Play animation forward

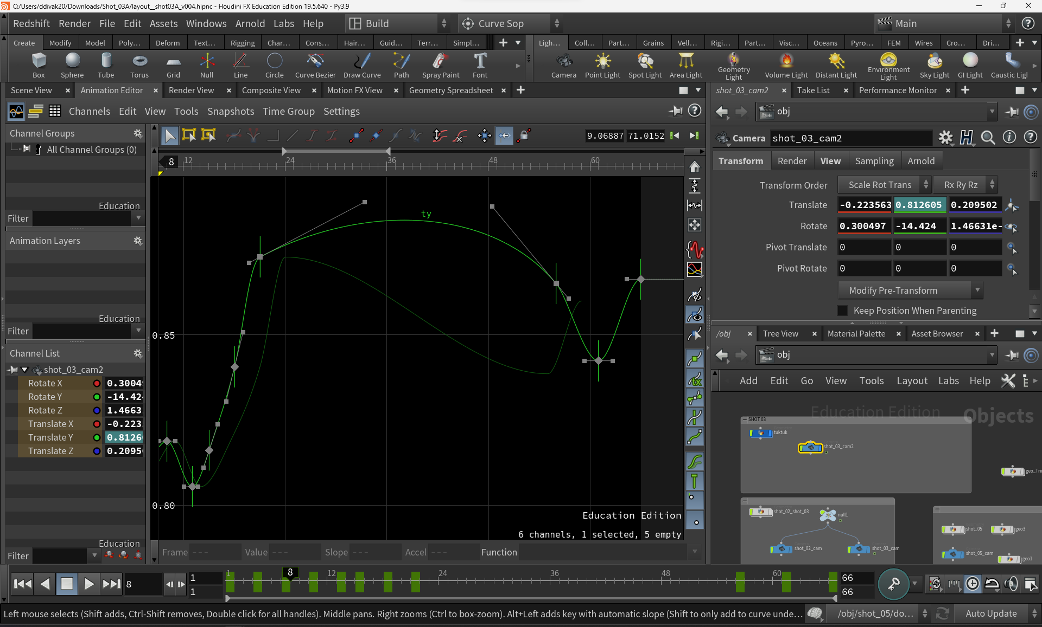(x=89, y=584)
